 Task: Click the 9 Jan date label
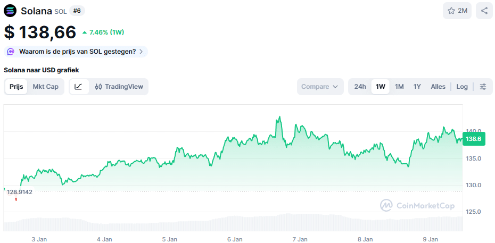(431, 239)
